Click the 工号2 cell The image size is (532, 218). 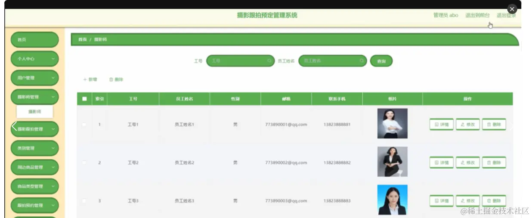pos(133,163)
